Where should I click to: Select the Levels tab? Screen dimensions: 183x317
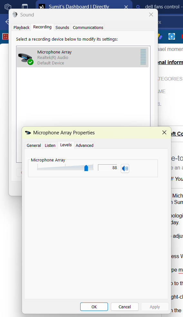pos(66,145)
